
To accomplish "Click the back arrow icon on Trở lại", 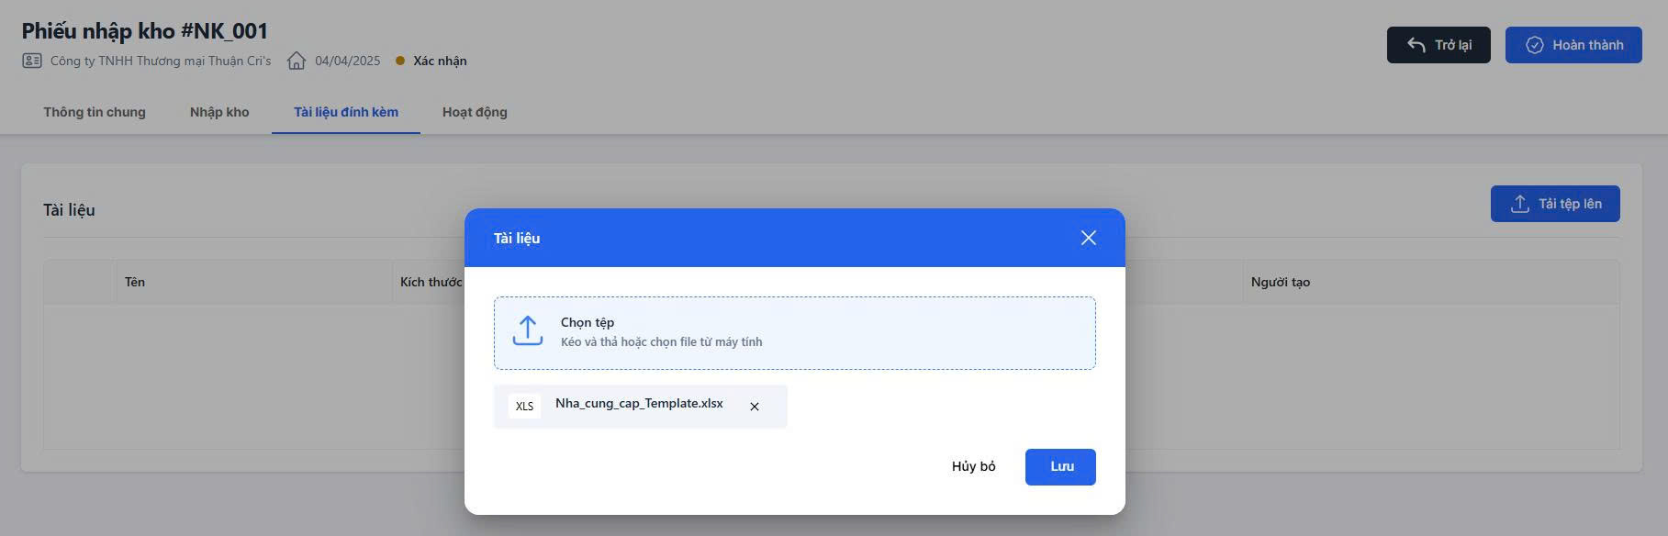I will (1416, 45).
